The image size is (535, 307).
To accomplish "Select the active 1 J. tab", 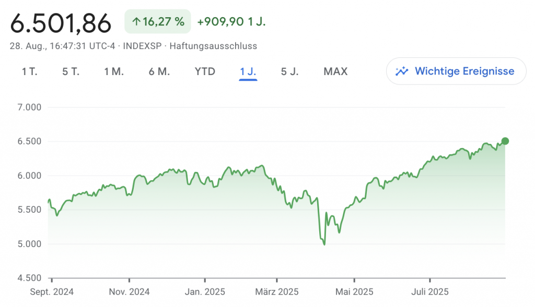I will (248, 71).
